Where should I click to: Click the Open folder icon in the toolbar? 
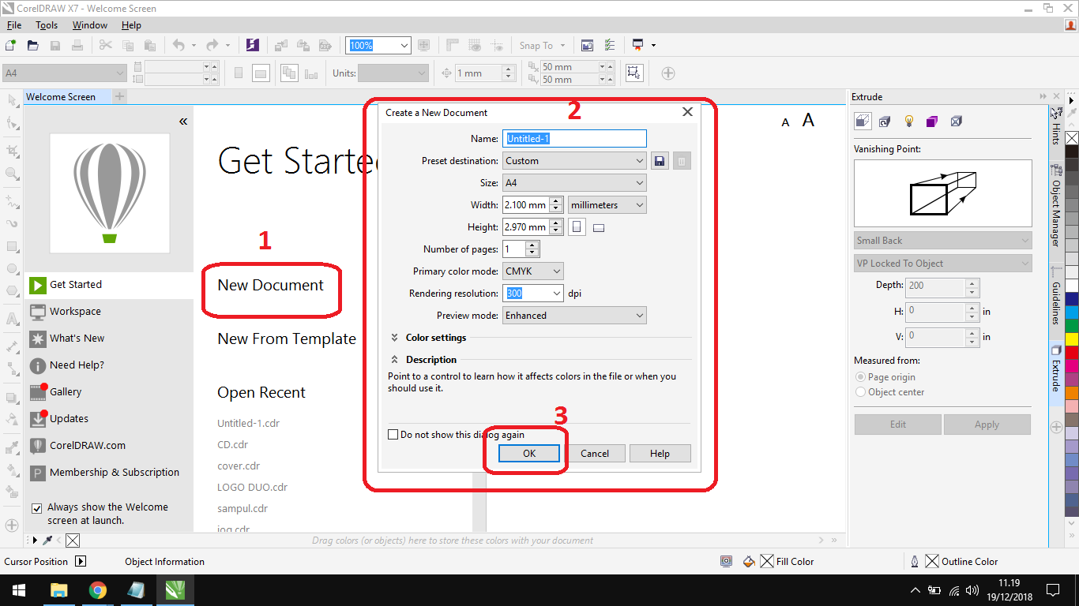pos(33,46)
